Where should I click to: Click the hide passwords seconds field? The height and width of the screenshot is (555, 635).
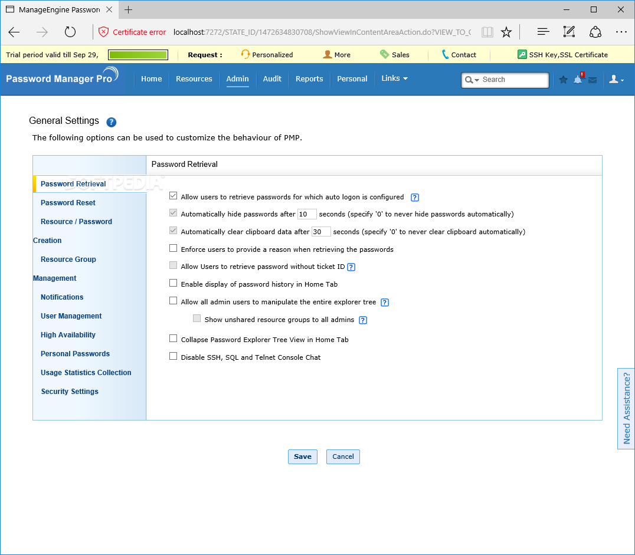[x=306, y=214]
